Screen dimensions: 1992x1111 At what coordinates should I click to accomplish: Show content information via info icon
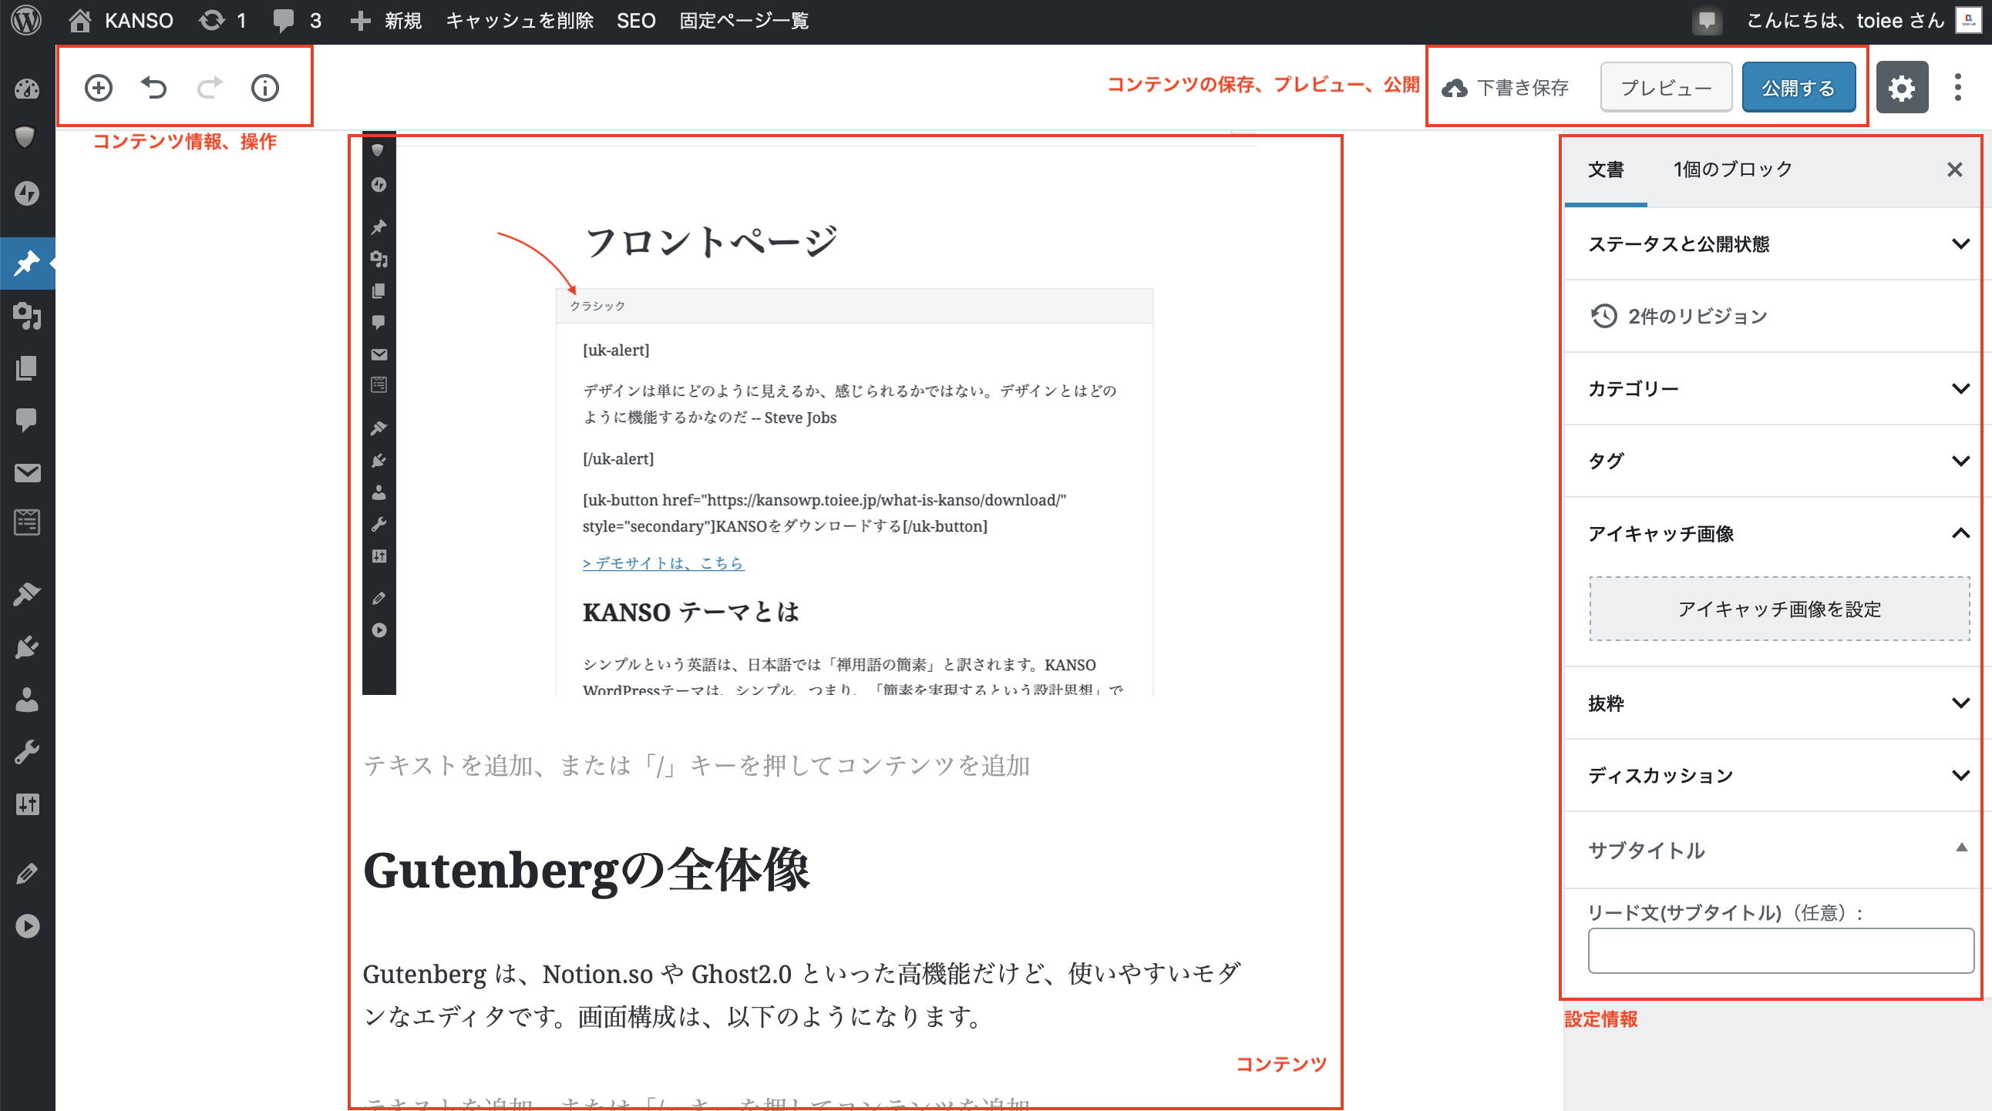coord(265,88)
